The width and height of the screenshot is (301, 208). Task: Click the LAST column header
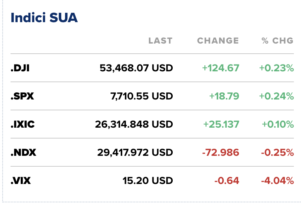click(161, 41)
